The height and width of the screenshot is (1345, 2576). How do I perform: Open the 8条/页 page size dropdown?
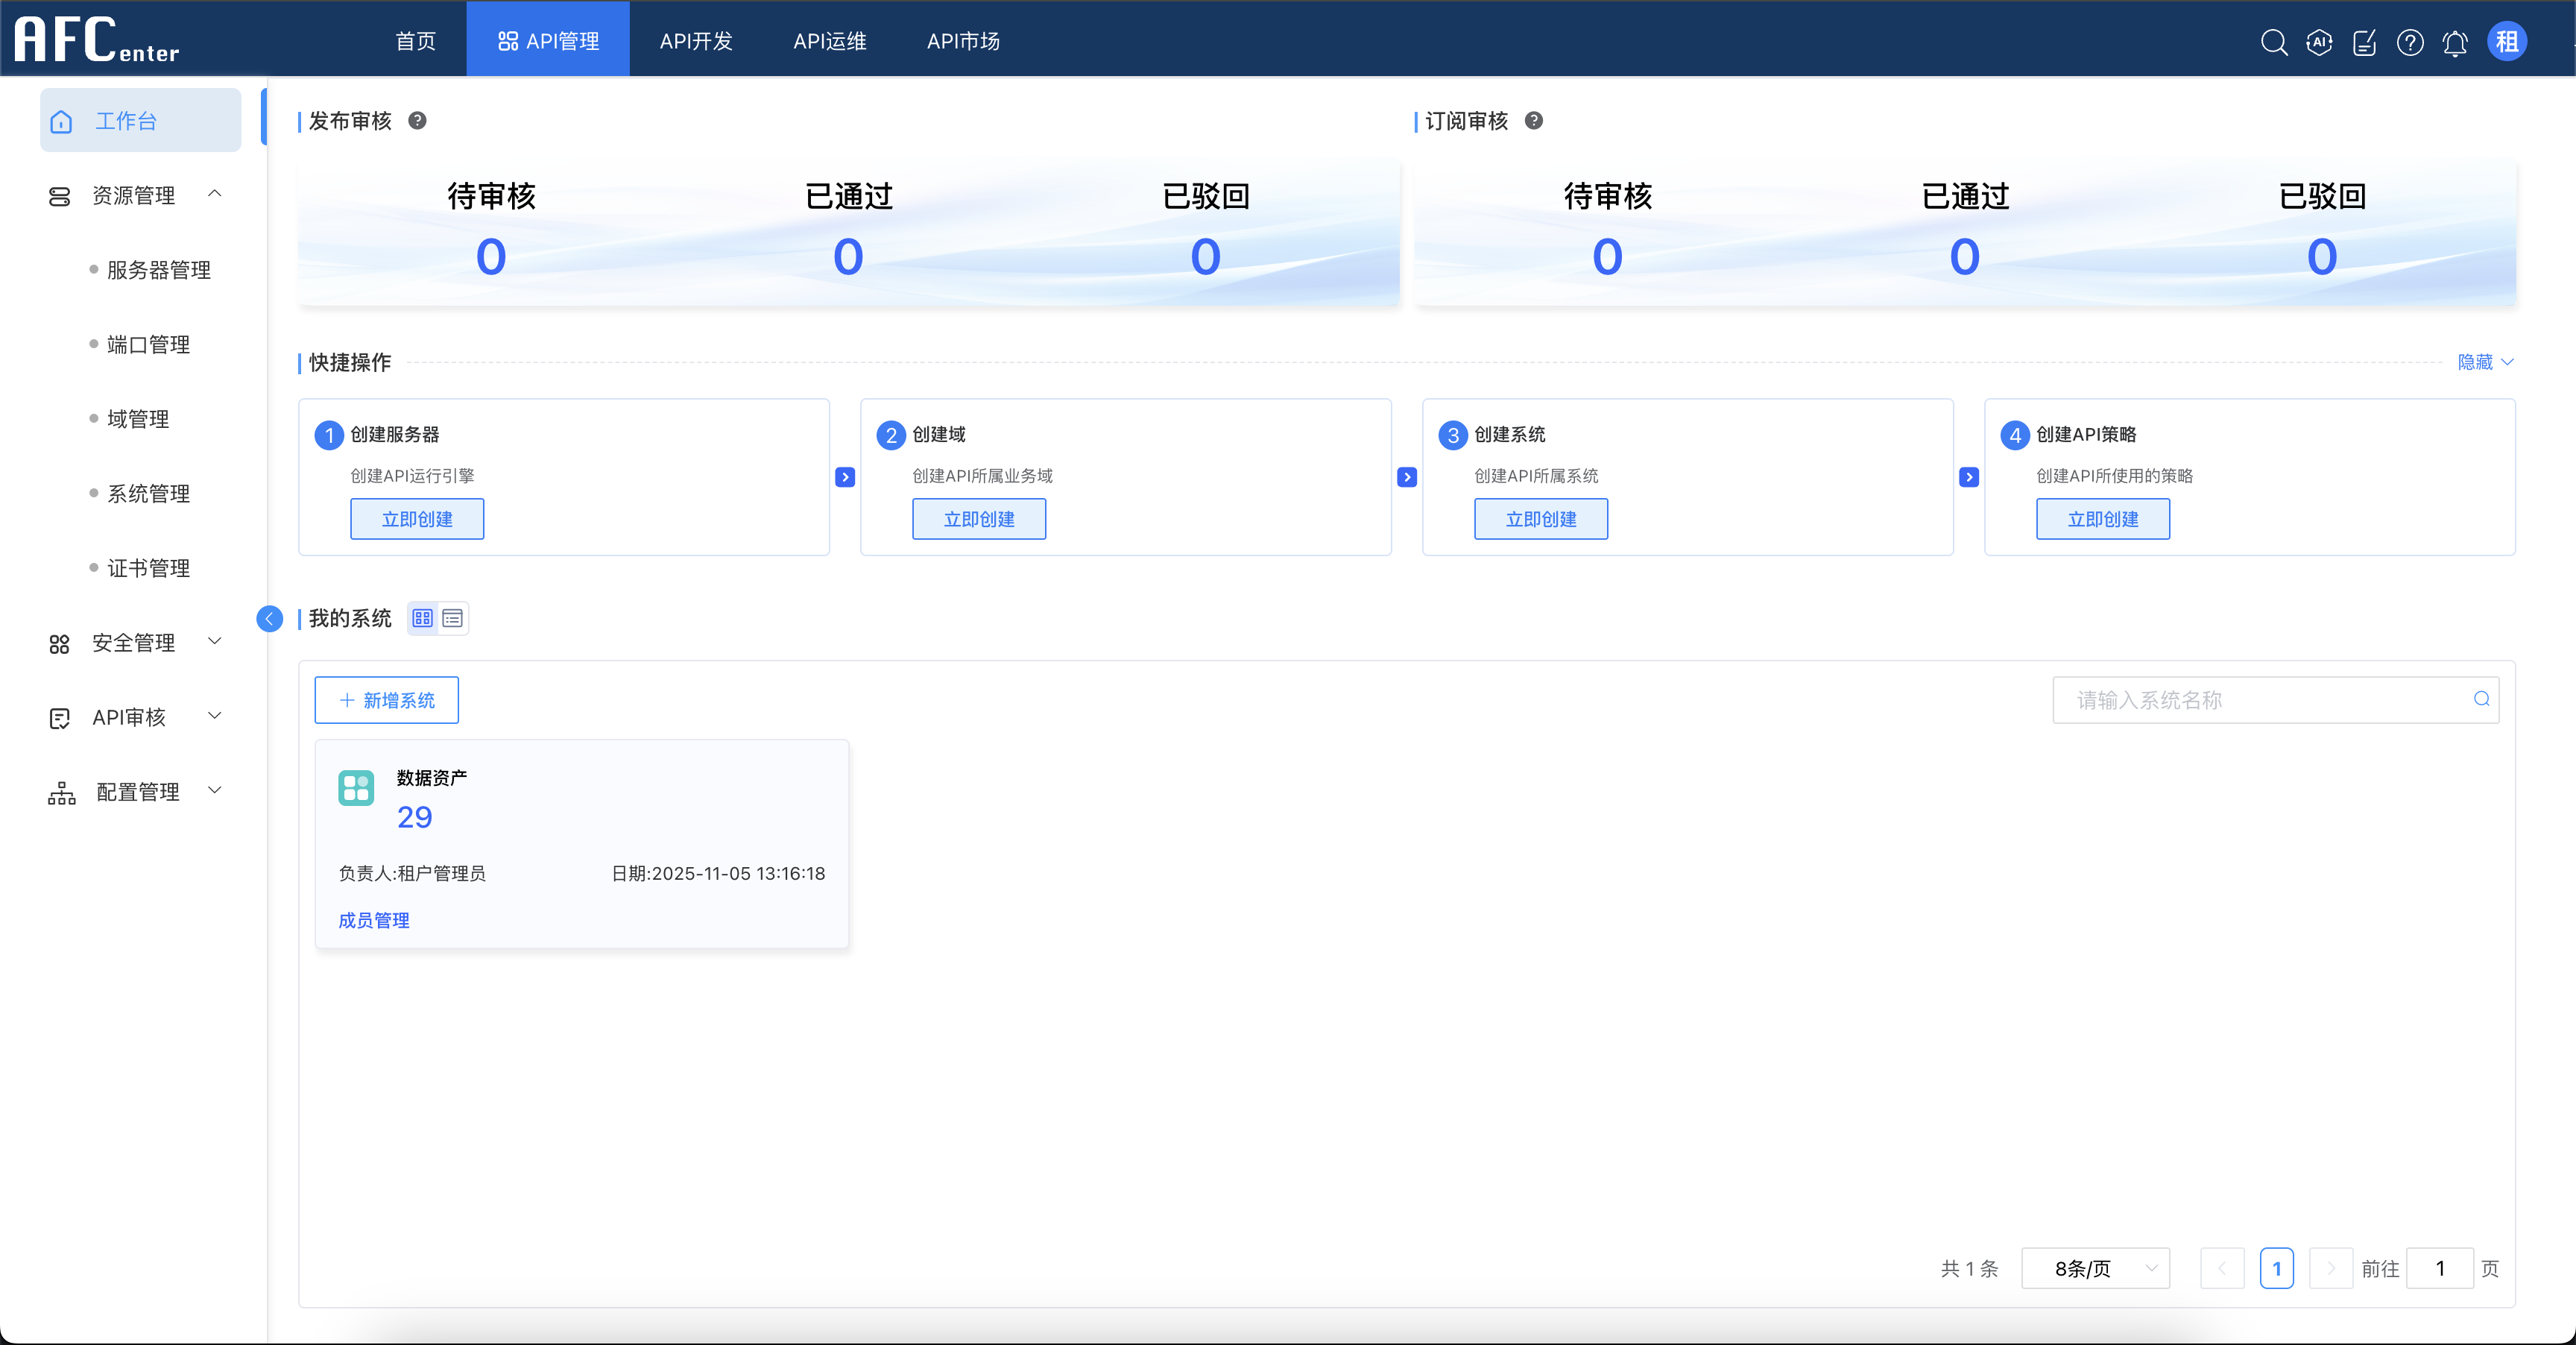(2095, 1268)
